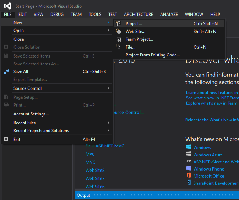The height and width of the screenshot is (200, 239).
Task: Click the Print printer icon
Action: click(x=6, y=105)
